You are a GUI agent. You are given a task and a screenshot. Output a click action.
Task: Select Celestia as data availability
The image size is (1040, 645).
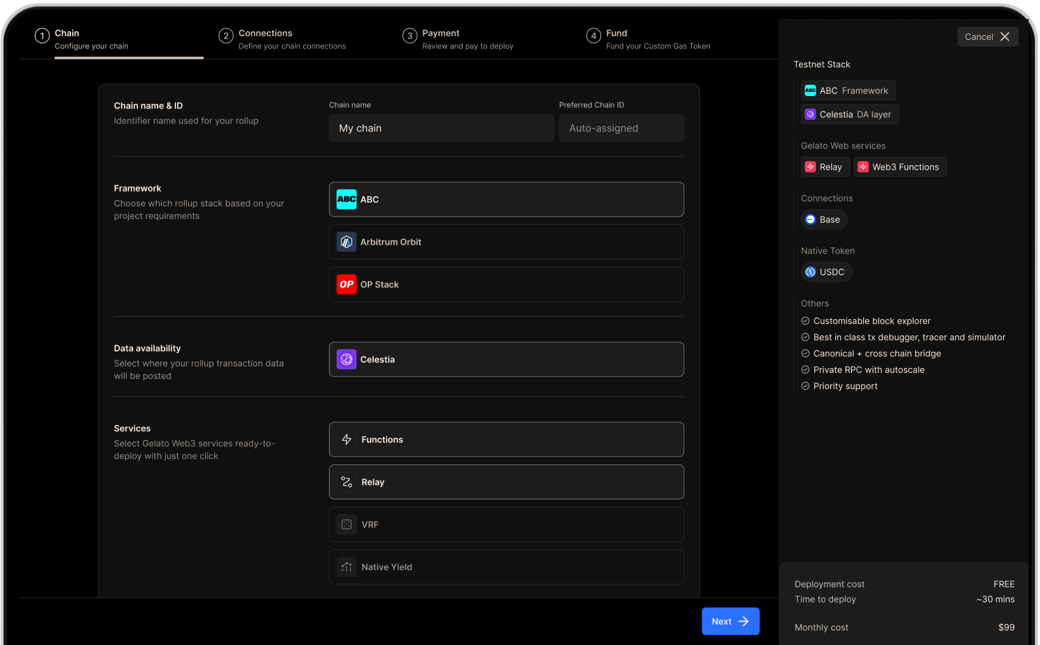coord(506,359)
